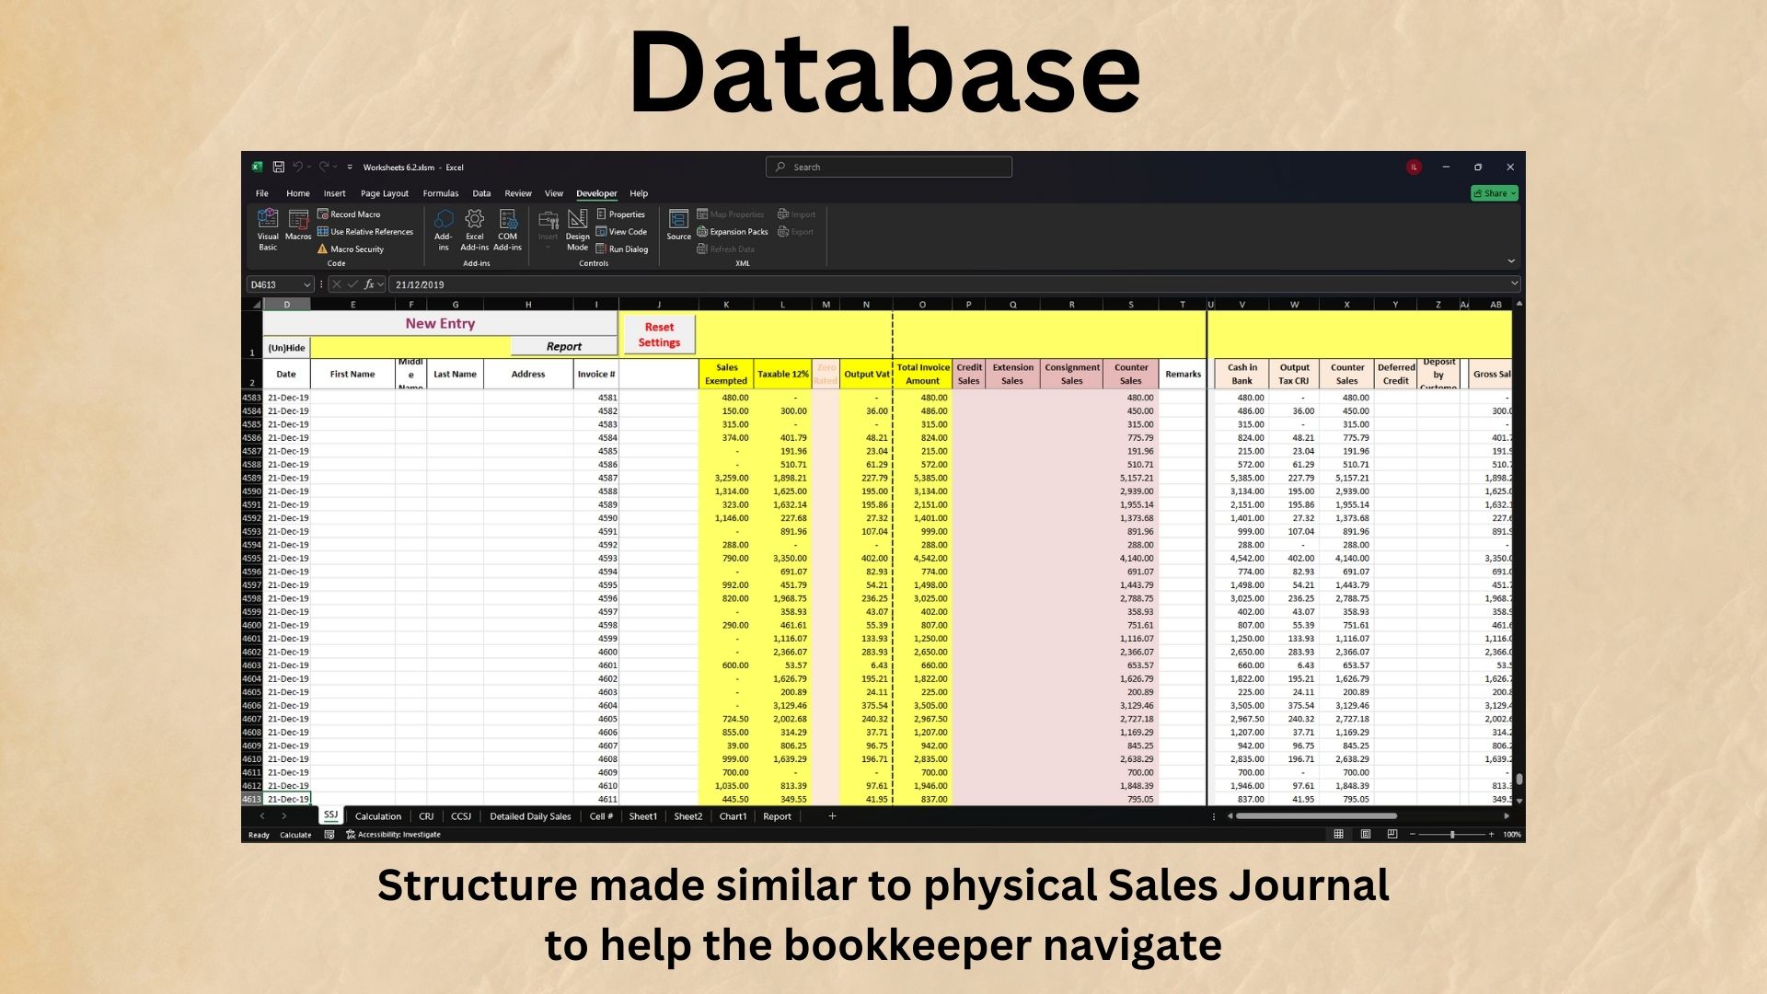Expand the formula bar chevron
The height and width of the screenshot is (994, 1767).
pos(1514,284)
